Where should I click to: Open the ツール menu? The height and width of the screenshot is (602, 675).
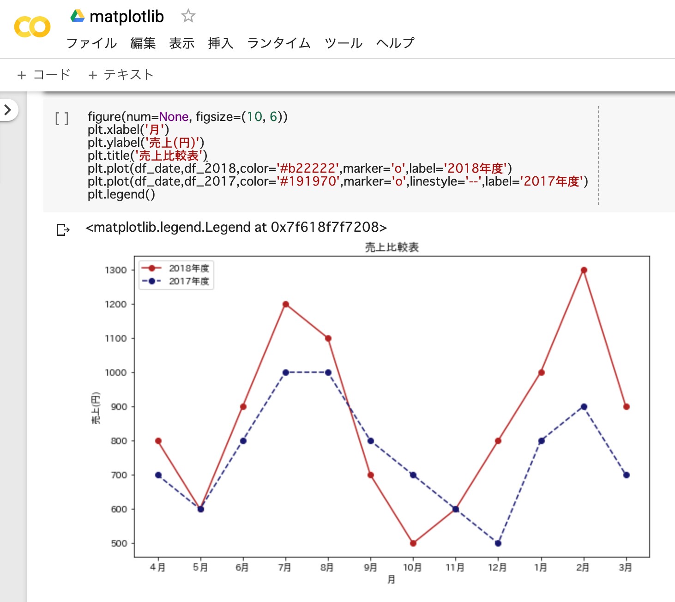343,43
